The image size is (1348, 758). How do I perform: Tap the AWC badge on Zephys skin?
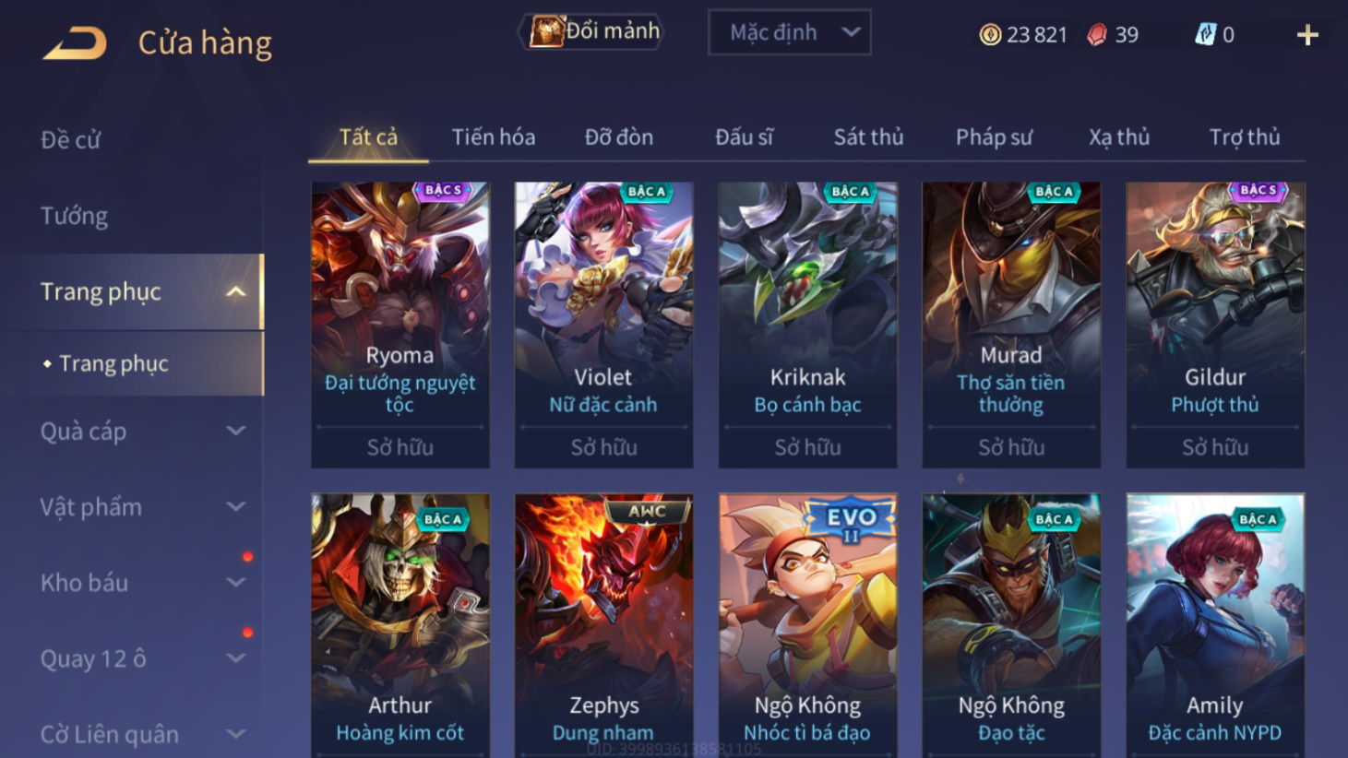pyautogui.click(x=647, y=511)
